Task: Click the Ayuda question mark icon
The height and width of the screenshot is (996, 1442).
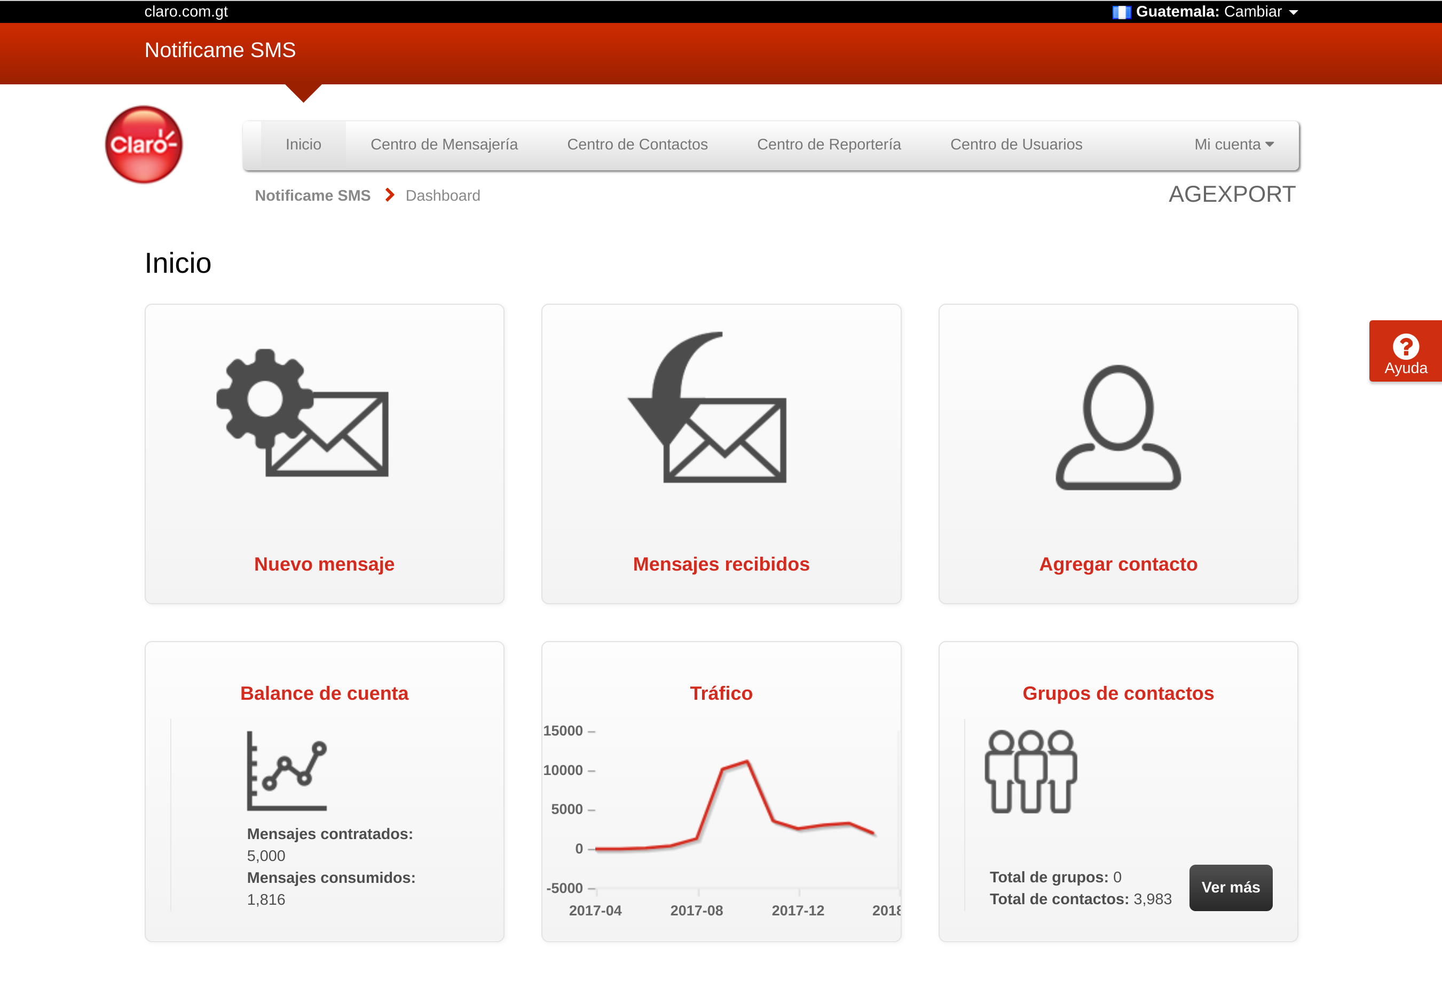Action: coord(1406,346)
